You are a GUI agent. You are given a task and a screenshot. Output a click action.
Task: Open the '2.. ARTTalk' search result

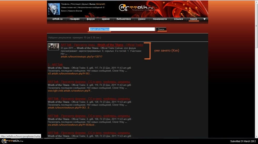(x=55, y=65)
